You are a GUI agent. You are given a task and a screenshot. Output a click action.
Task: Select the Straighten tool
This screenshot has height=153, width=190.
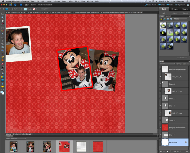coord(2,51)
